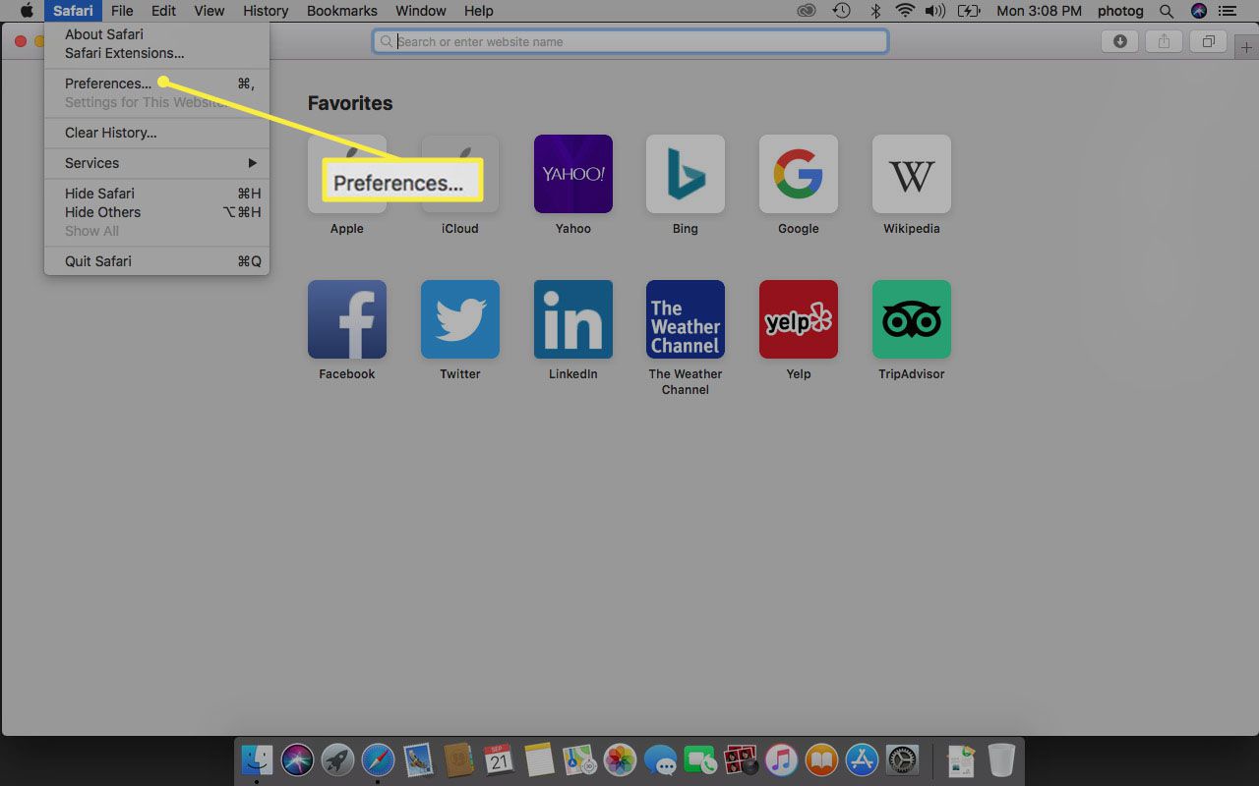Image resolution: width=1259 pixels, height=786 pixels.
Task: Open the volume control in menu bar
Action: pyautogui.click(x=936, y=11)
